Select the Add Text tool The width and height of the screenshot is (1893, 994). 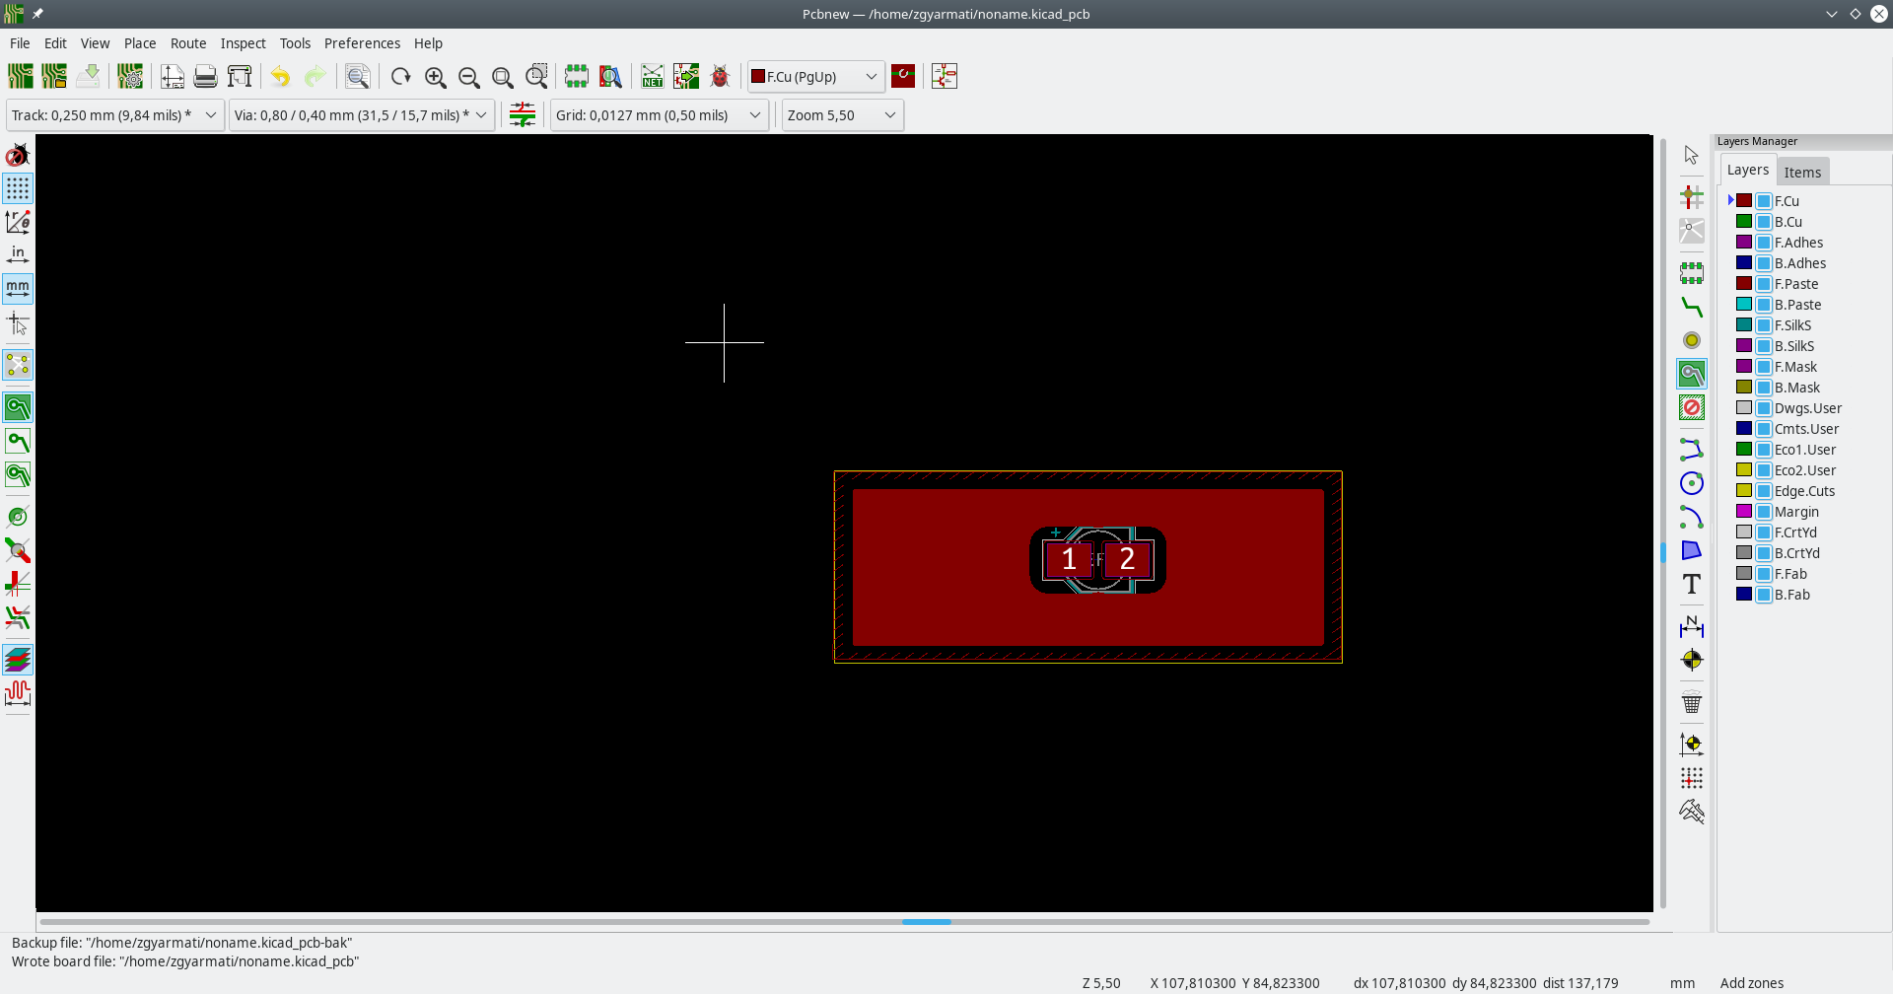click(1692, 585)
